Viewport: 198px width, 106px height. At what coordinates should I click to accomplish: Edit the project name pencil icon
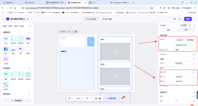[x=27, y=19]
